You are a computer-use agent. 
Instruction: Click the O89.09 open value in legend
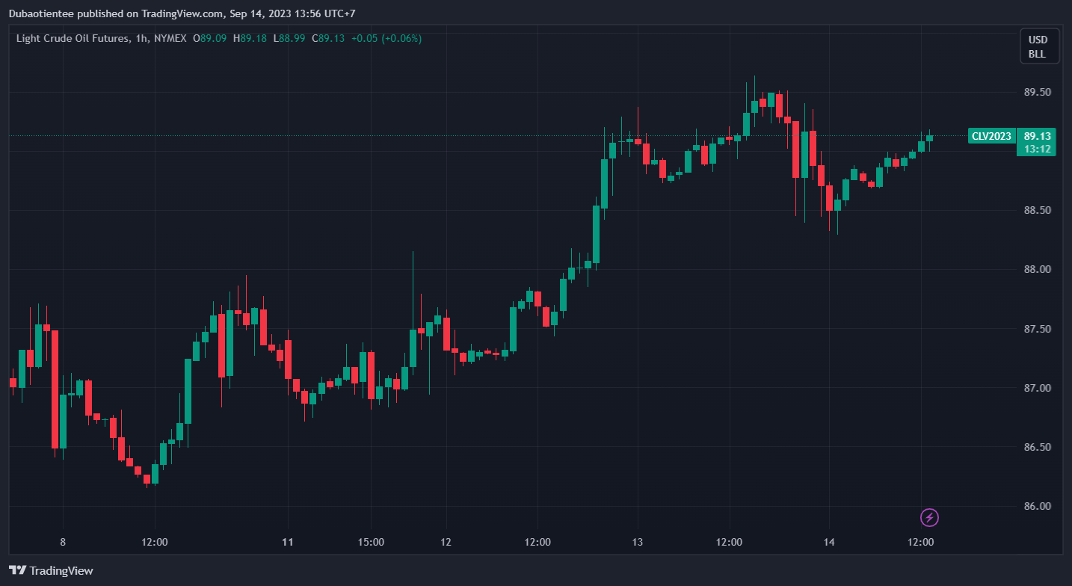coord(209,38)
